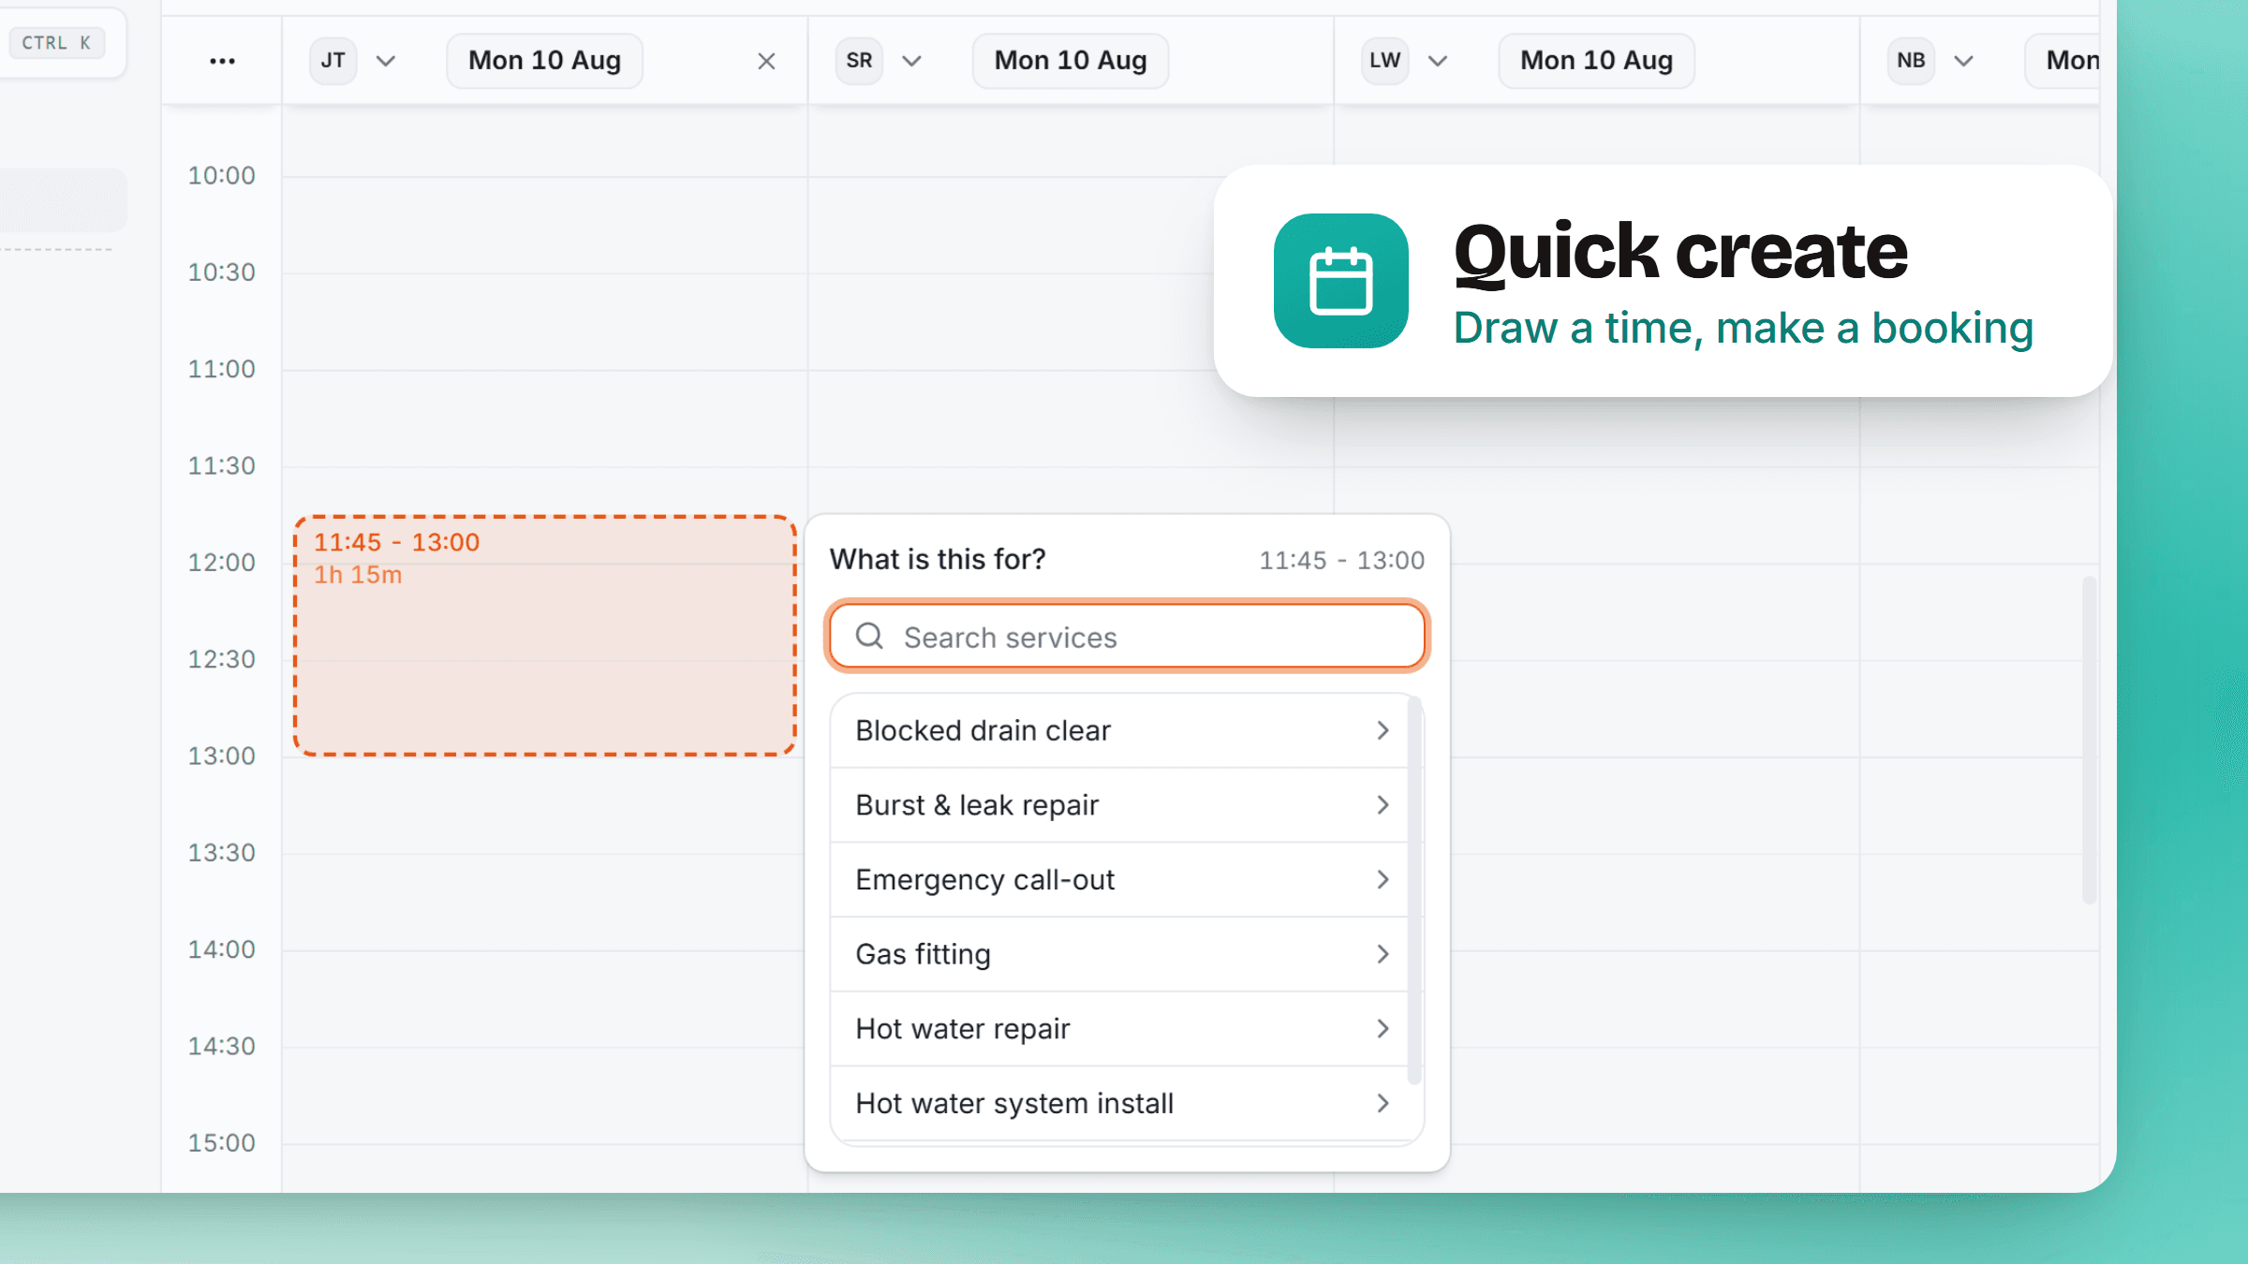
Task: Select Burst & leak repair service
Action: click(x=1119, y=805)
